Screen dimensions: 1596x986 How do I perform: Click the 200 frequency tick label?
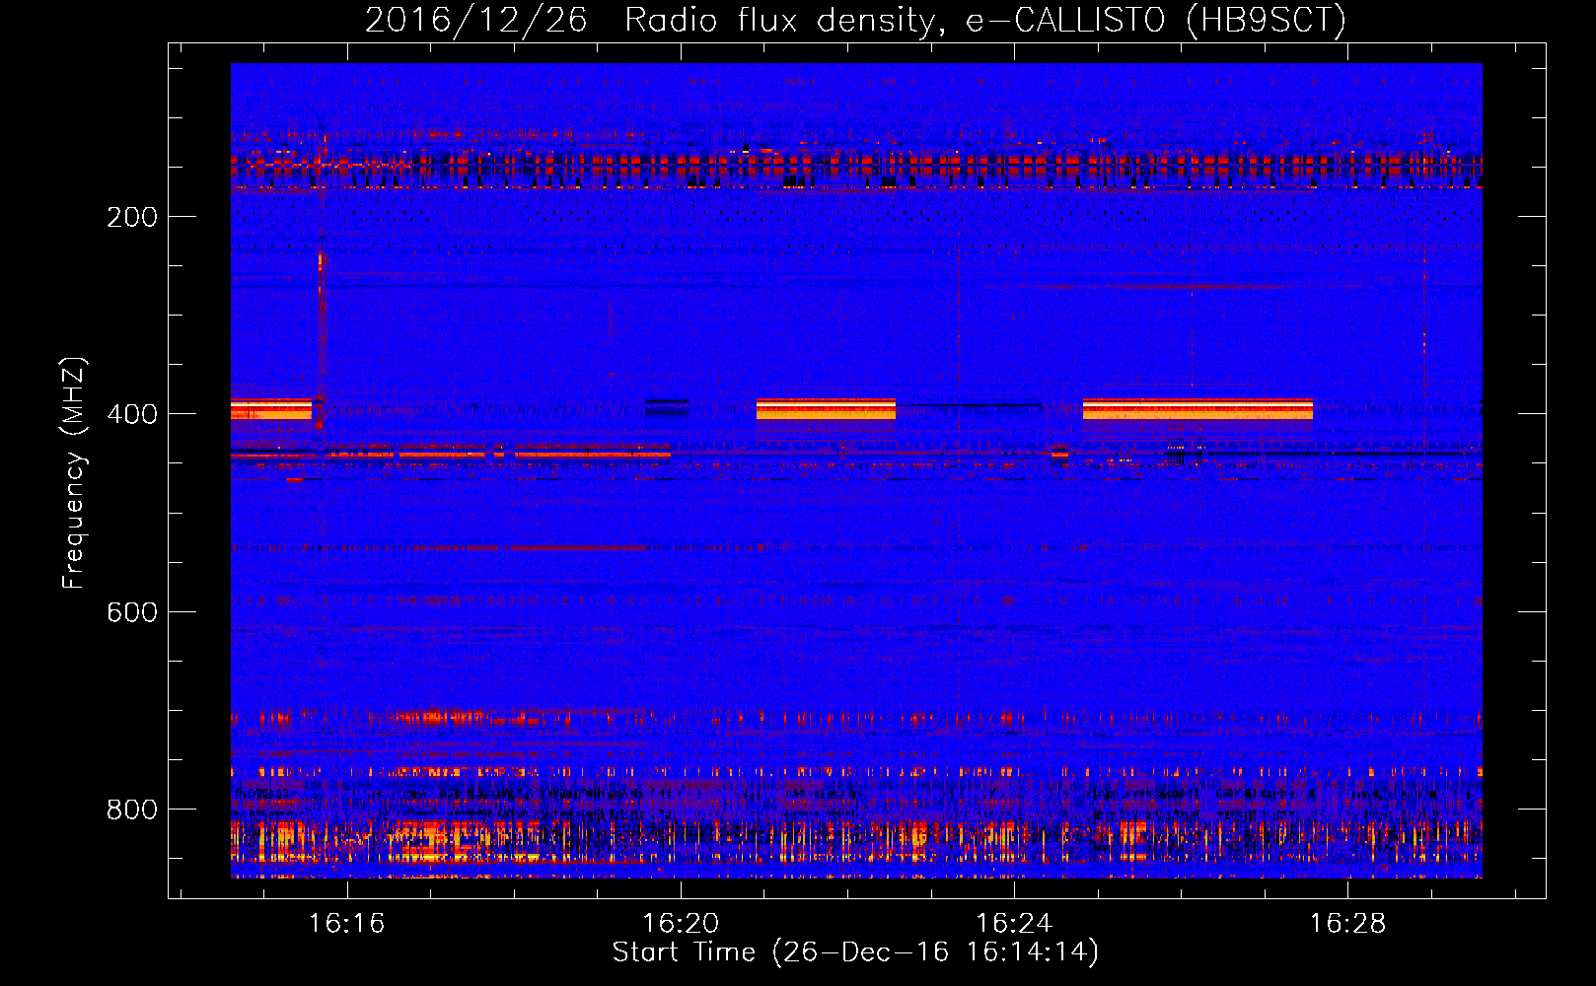(132, 217)
